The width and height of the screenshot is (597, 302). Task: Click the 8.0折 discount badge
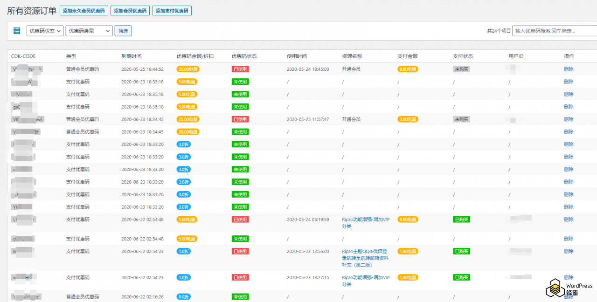(183, 296)
